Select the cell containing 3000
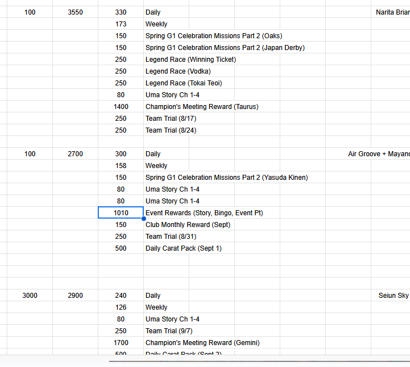 coord(30,296)
